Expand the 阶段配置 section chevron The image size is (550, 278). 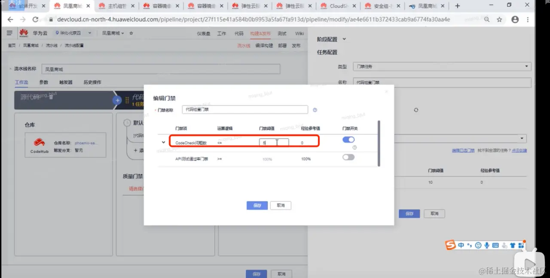tap(344, 39)
